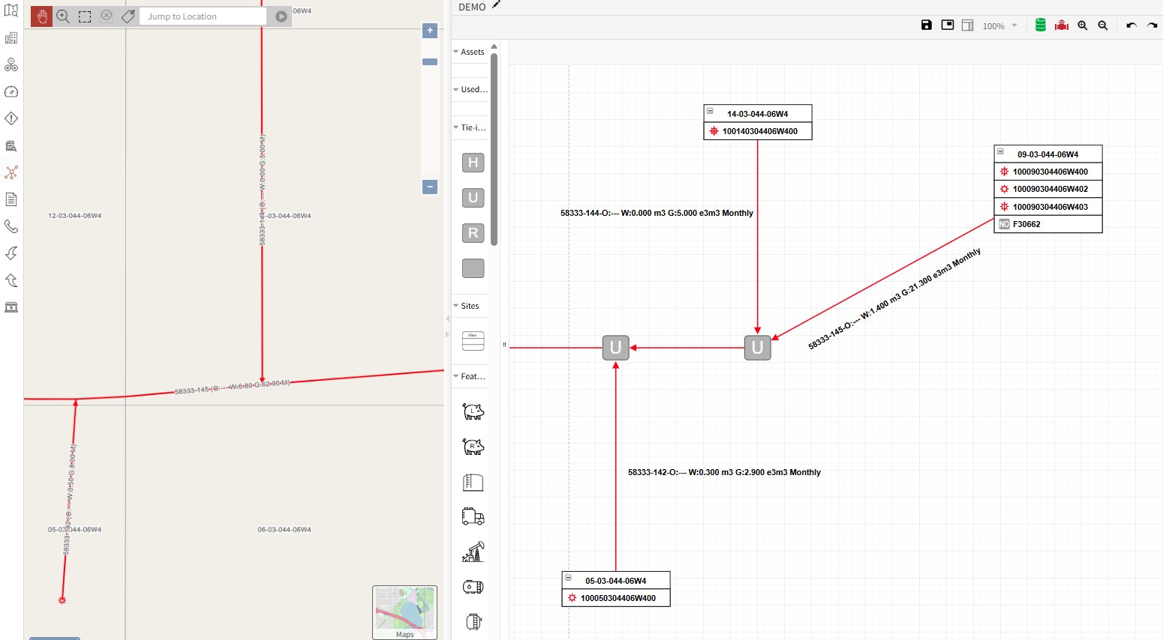This screenshot has height=640, width=1163.
Task: Click the red valve icon in the toolbar
Action: pos(1061,25)
